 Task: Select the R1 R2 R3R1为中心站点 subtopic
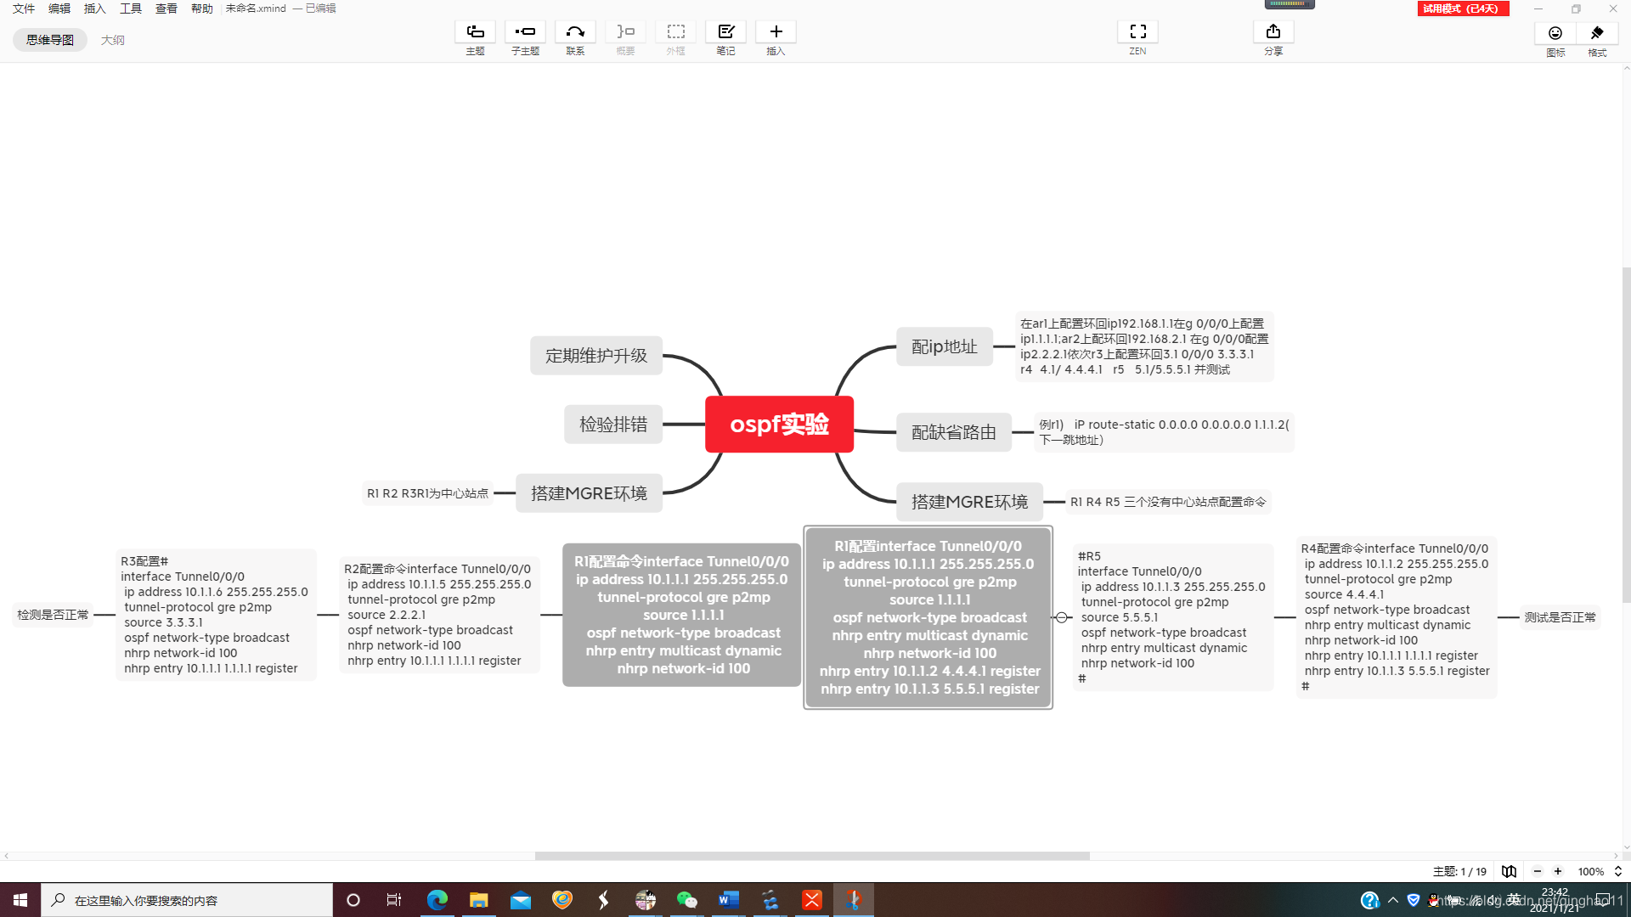427,493
